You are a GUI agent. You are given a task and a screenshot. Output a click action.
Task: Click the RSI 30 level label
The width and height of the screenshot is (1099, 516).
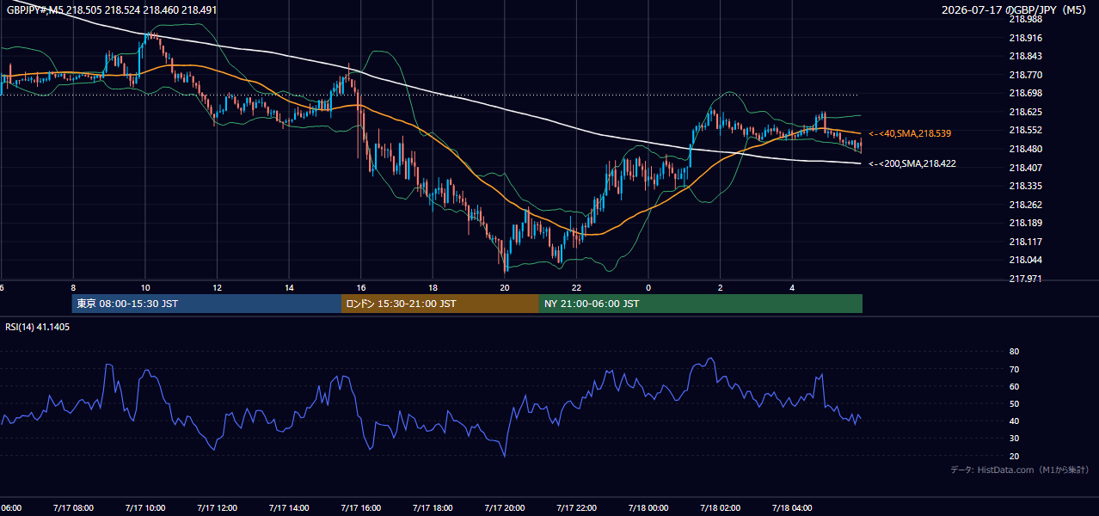[x=1014, y=439]
